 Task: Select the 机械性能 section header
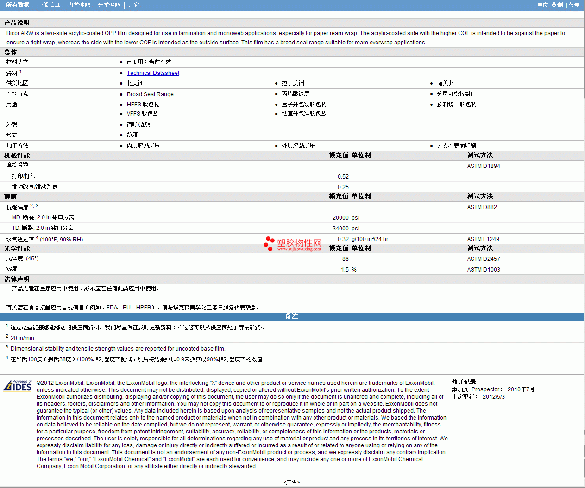click(x=17, y=156)
